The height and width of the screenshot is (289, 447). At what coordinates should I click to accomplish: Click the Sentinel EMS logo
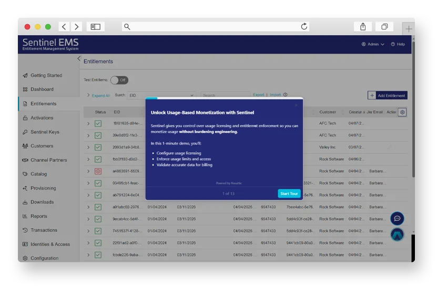50,44
